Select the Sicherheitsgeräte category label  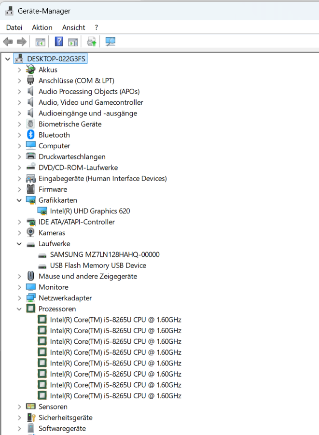(x=66, y=418)
